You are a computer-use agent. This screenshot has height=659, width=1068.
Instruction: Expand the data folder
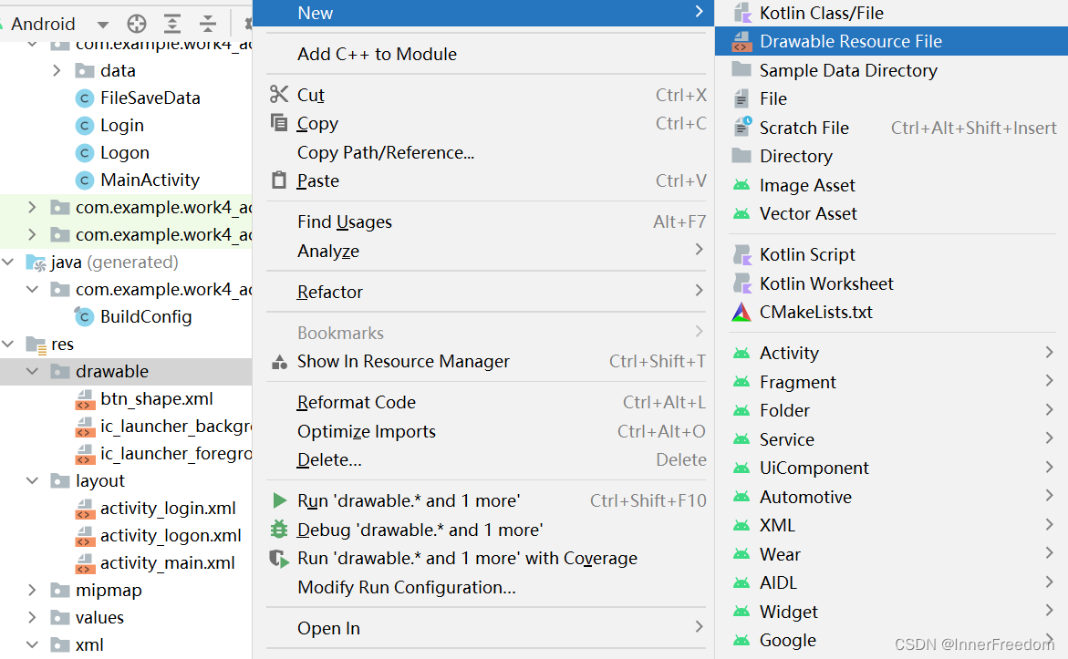tap(57, 70)
